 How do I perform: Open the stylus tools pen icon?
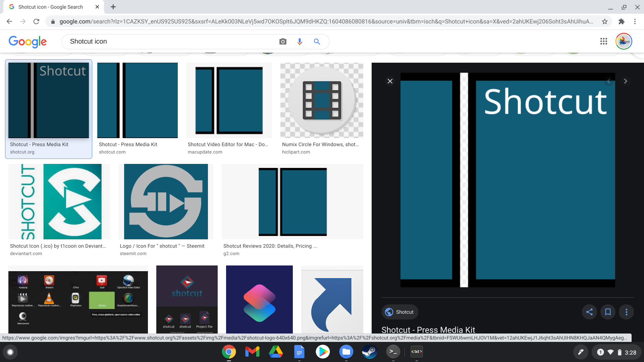click(x=581, y=352)
